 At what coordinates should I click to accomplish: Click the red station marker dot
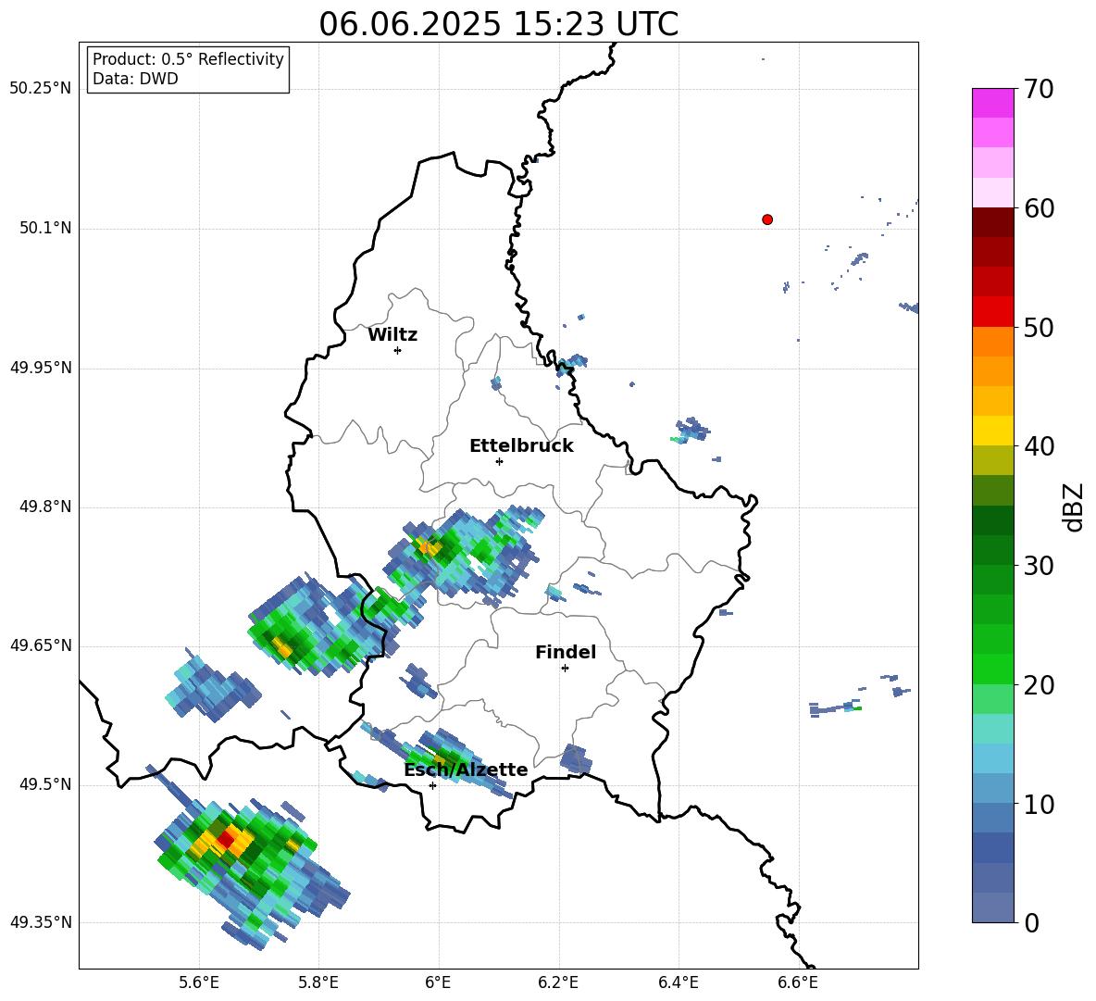point(766,219)
